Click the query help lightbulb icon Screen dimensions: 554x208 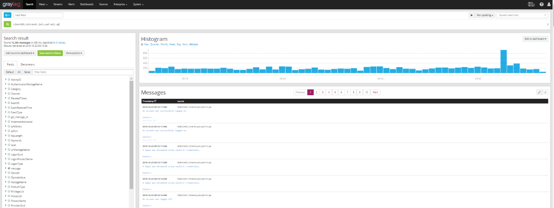tap(548, 24)
